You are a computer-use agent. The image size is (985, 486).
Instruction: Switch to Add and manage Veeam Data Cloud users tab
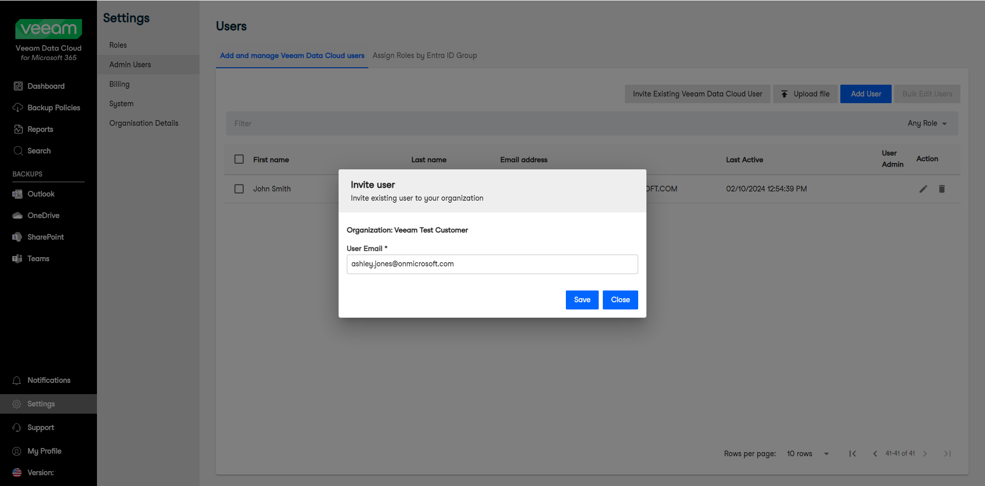pos(292,55)
